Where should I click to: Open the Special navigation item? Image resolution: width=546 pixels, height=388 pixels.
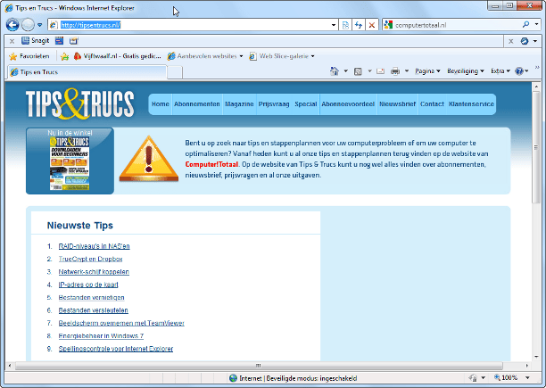point(306,104)
